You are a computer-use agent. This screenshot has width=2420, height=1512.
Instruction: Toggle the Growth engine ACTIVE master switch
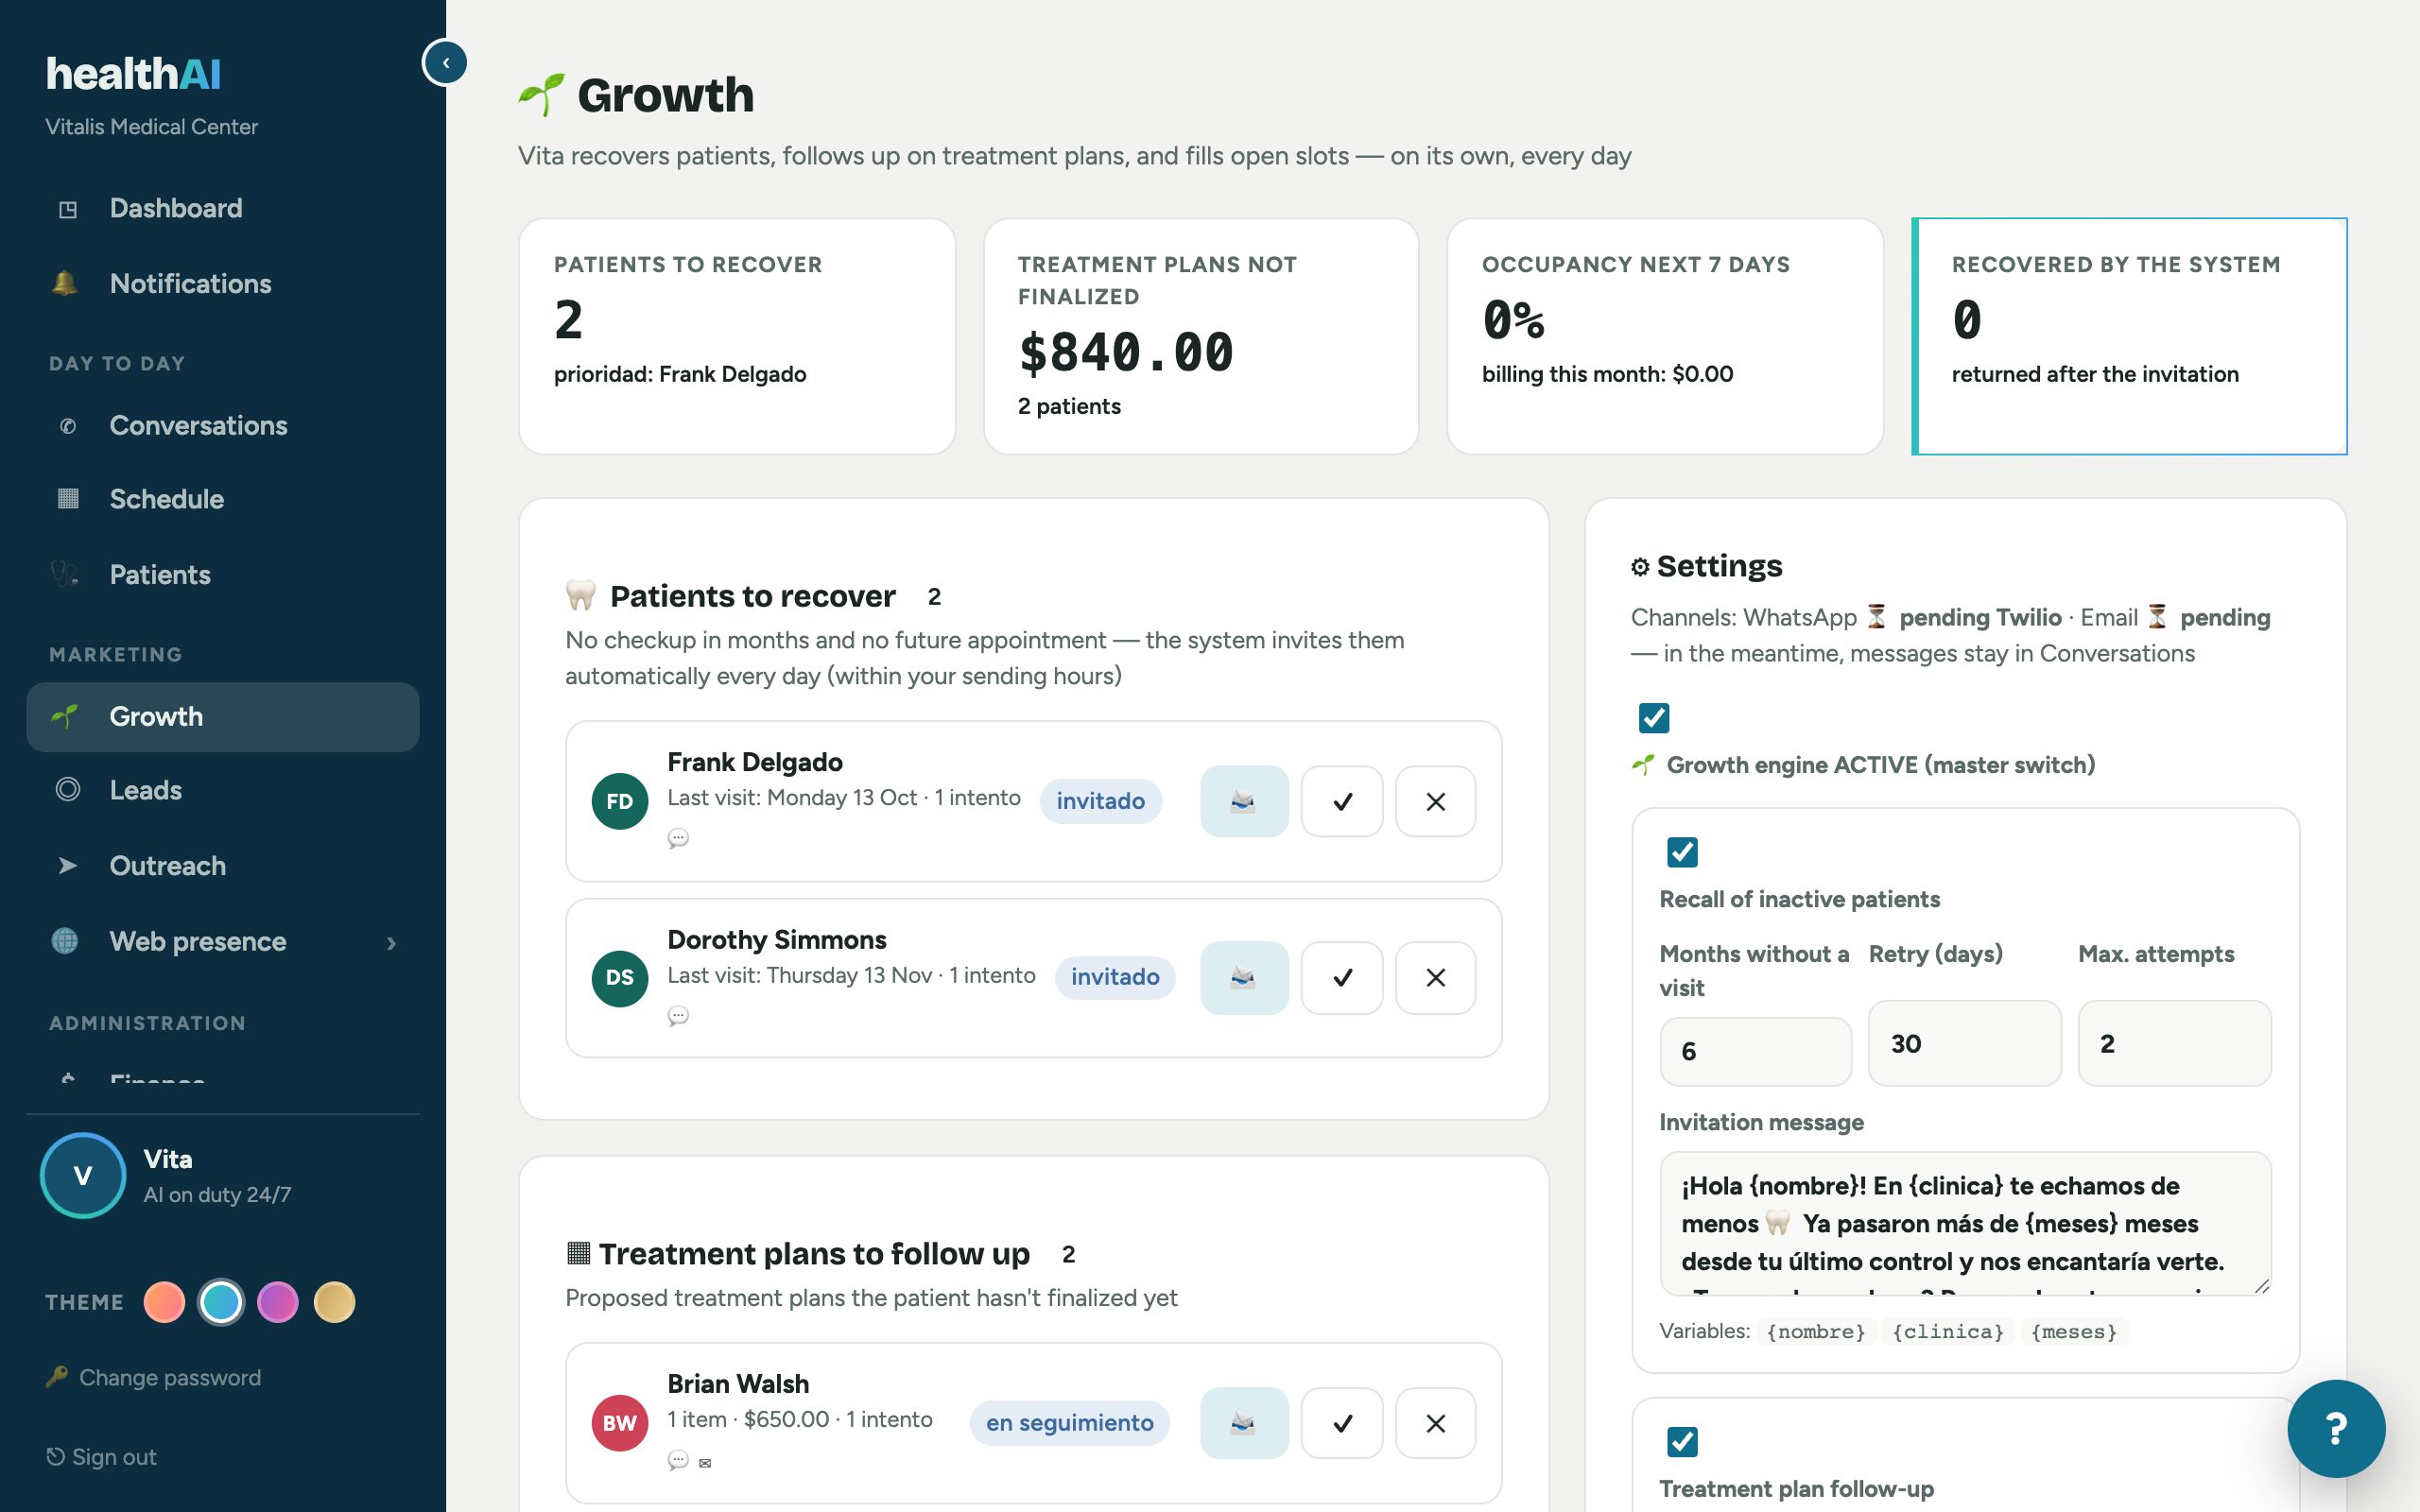[1654, 717]
